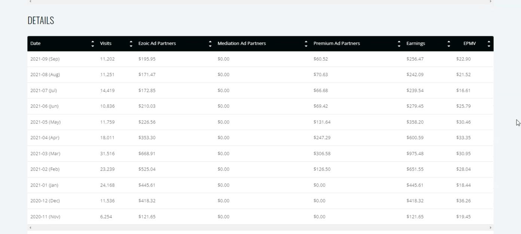Select the 2021-06 (Jun) date cell
This screenshot has width=521, height=234.
click(44, 106)
